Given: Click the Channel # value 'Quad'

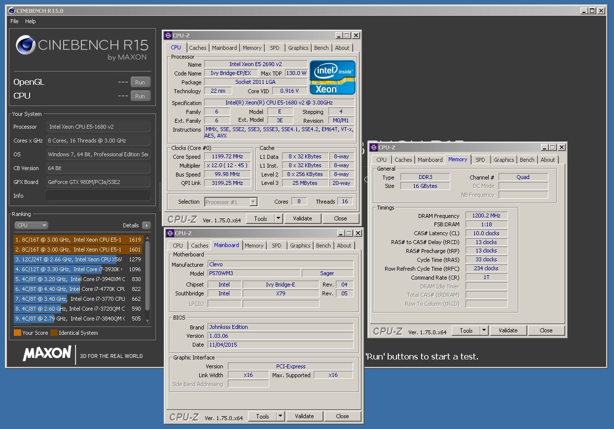Looking at the screenshot, I should [x=523, y=177].
